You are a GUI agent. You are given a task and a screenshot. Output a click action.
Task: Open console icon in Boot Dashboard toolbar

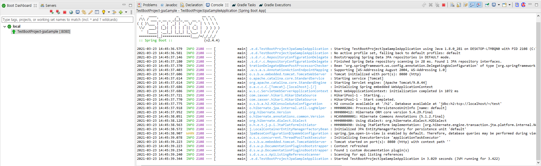click(x=77, y=12)
